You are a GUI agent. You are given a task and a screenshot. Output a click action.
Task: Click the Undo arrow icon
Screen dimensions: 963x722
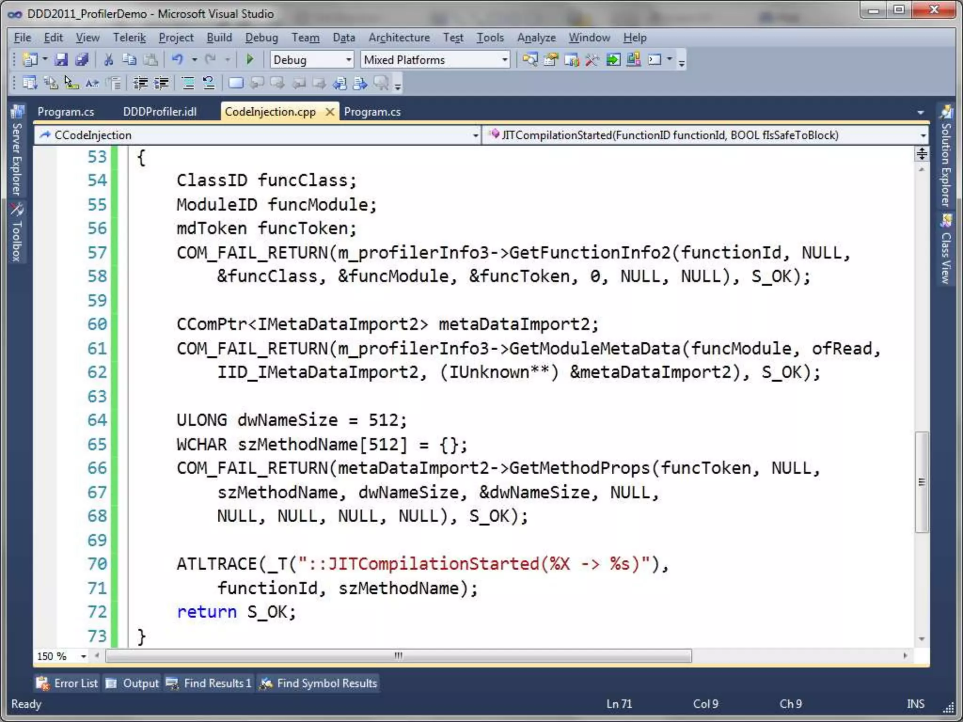pos(177,60)
